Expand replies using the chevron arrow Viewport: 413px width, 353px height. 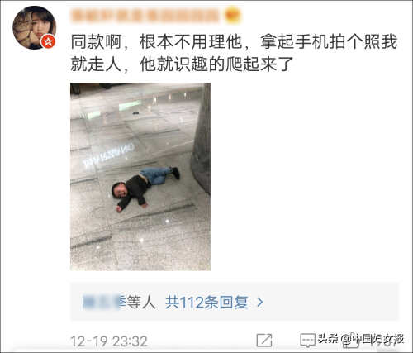pos(260,303)
